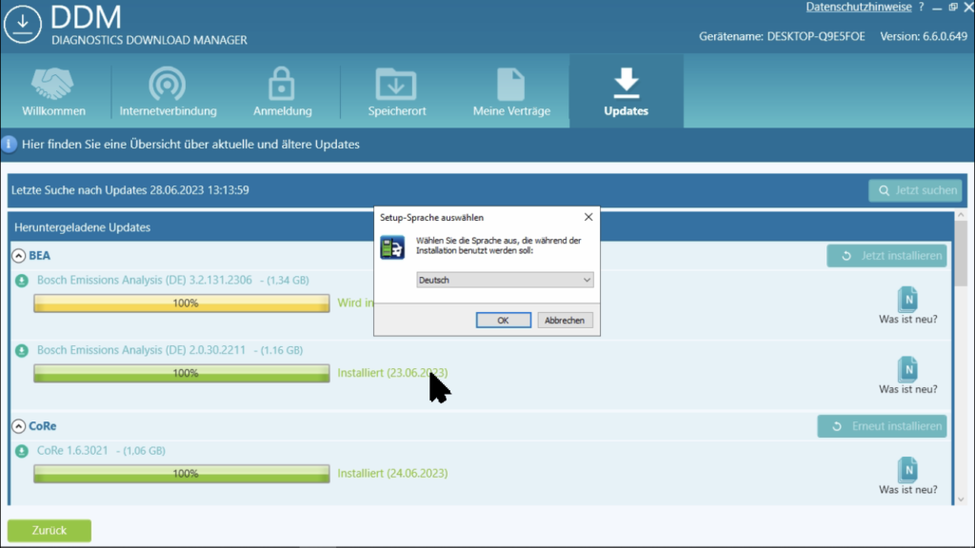975x548 pixels.
Task: Click the green progress bar of CoRe 1.6.3021
Action: (x=182, y=474)
